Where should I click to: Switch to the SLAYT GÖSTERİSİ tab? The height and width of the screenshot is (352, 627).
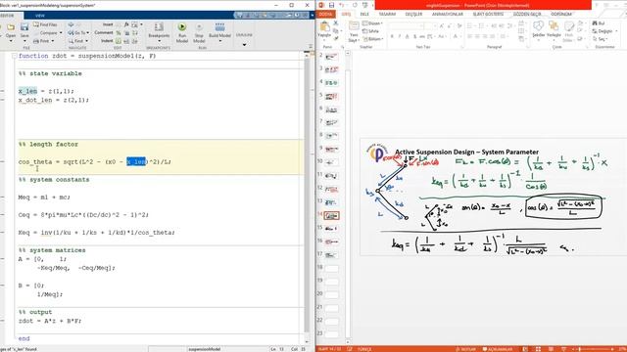pos(488,14)
